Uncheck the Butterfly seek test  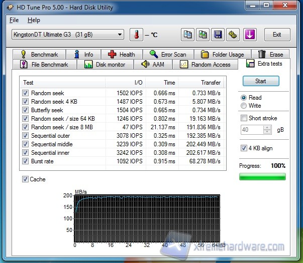[x=25, y=110]
